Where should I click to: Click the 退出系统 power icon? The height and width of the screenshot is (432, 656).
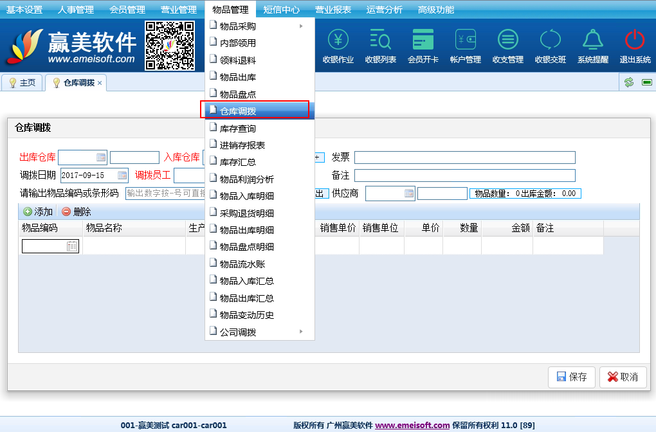[x=635, y=40]
